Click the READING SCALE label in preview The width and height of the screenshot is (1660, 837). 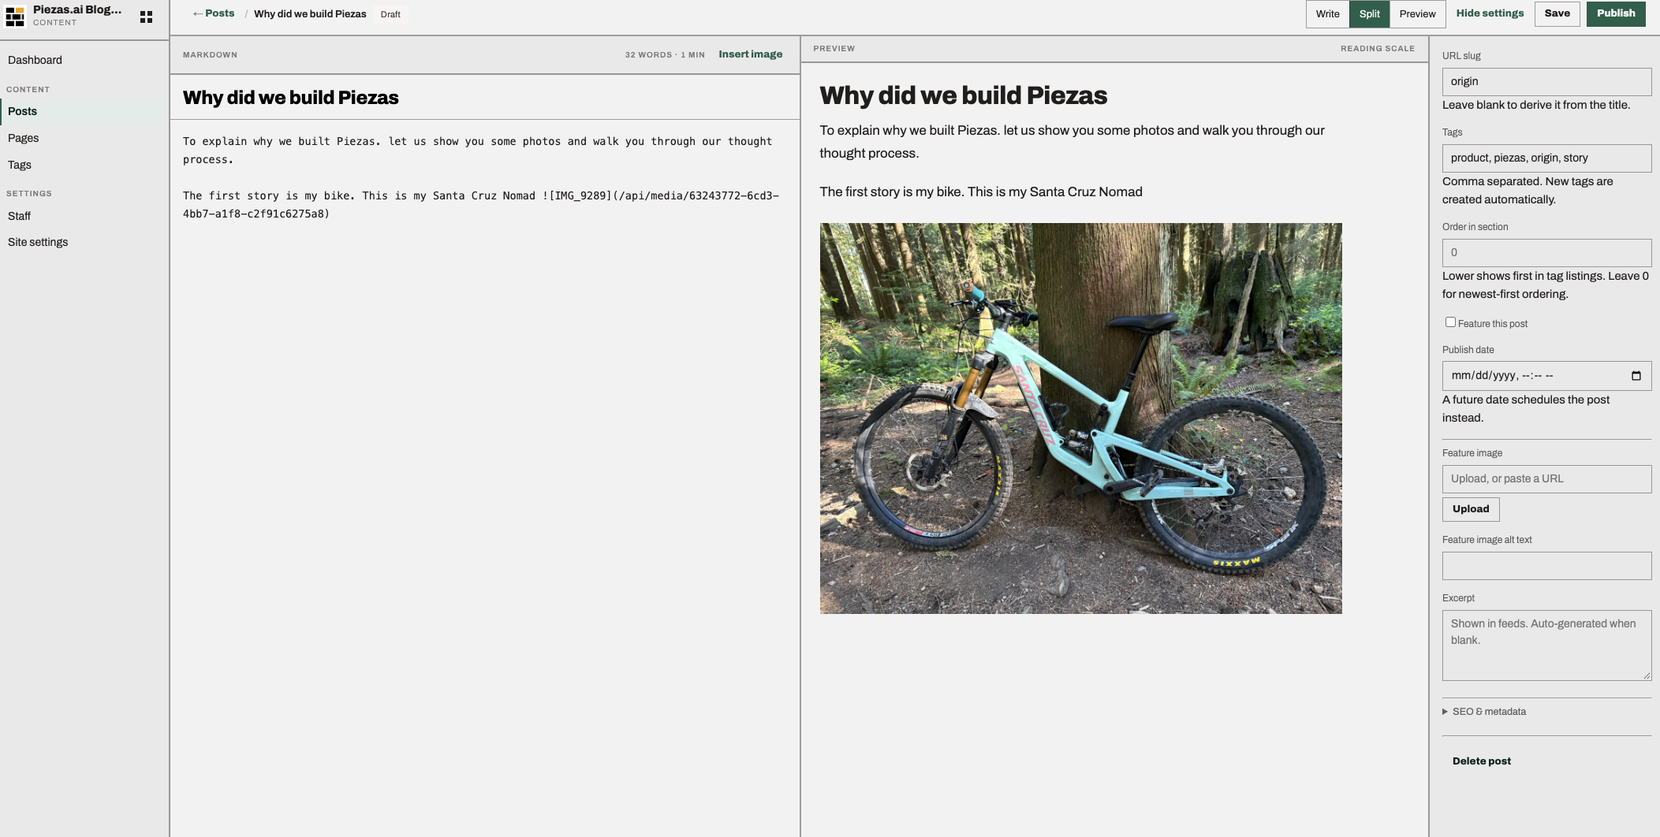pyautogui.click(x=1378, y=49)
